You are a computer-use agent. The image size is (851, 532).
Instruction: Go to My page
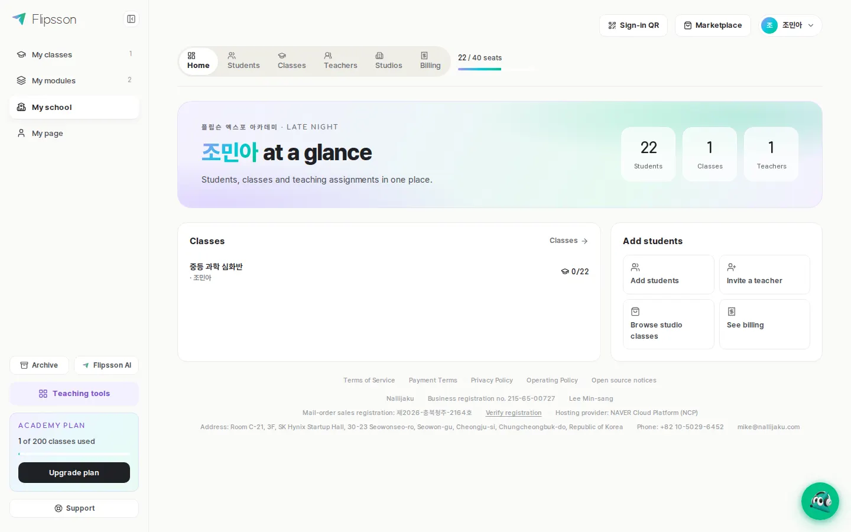click(x=74, y=133)
